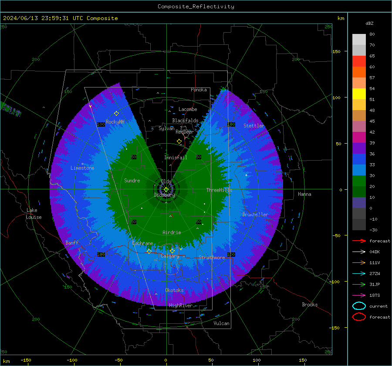The width and height of the screenshot is (392, 366).
Task: Click the RockyMH label
Action: click(115, 122)
